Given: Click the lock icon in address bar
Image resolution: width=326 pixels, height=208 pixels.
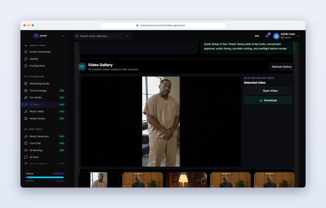Looking at the screenshot, I should click(x=137, y=25).
